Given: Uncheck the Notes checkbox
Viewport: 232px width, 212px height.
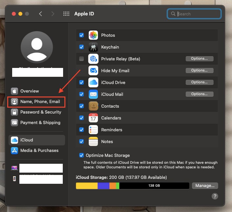Looking at the screenshot, I should pos(81,141).
